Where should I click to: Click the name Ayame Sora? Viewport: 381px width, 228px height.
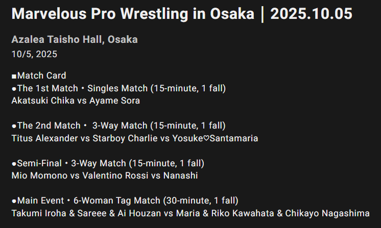pos(114,100)
